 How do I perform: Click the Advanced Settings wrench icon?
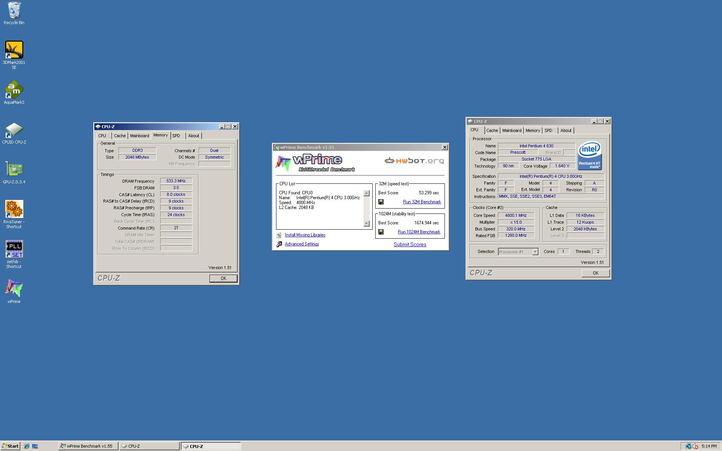(279, 244)
